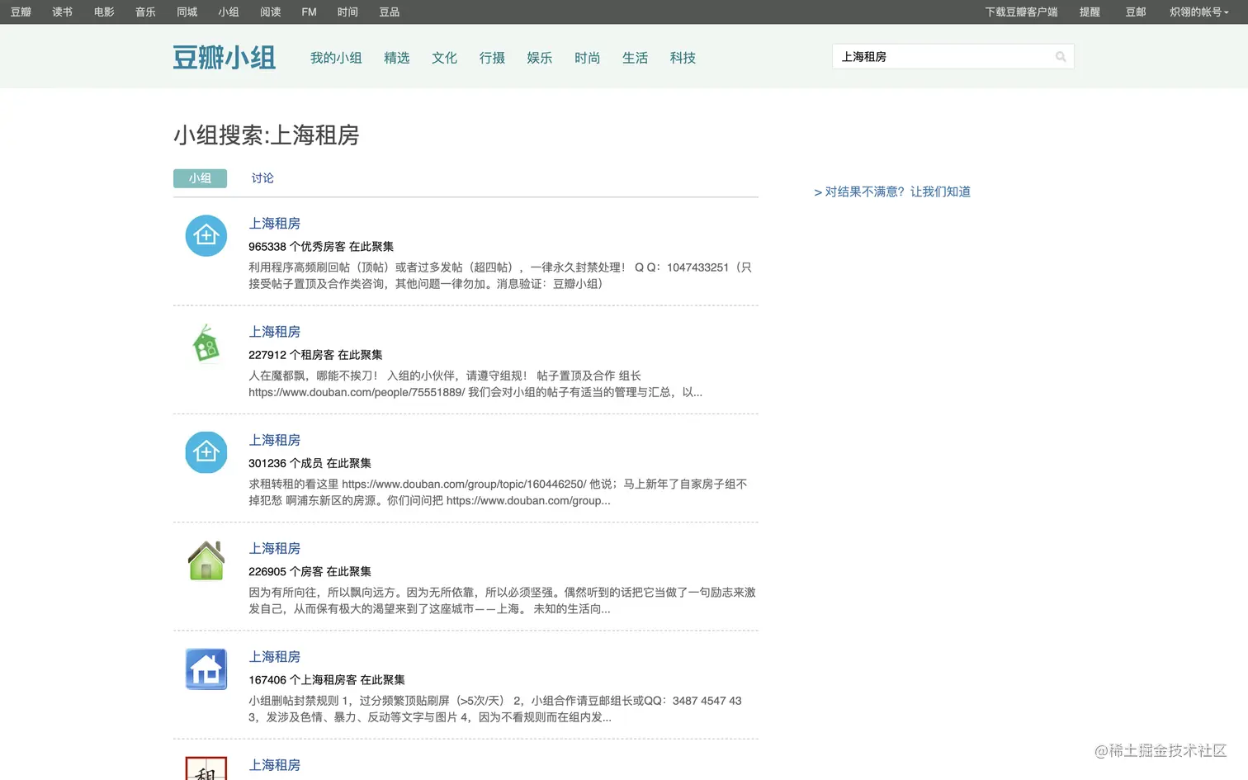1248x780 pixels.
Task: Click description starting 人在魔都飘
Action: [x=475, y=384]
